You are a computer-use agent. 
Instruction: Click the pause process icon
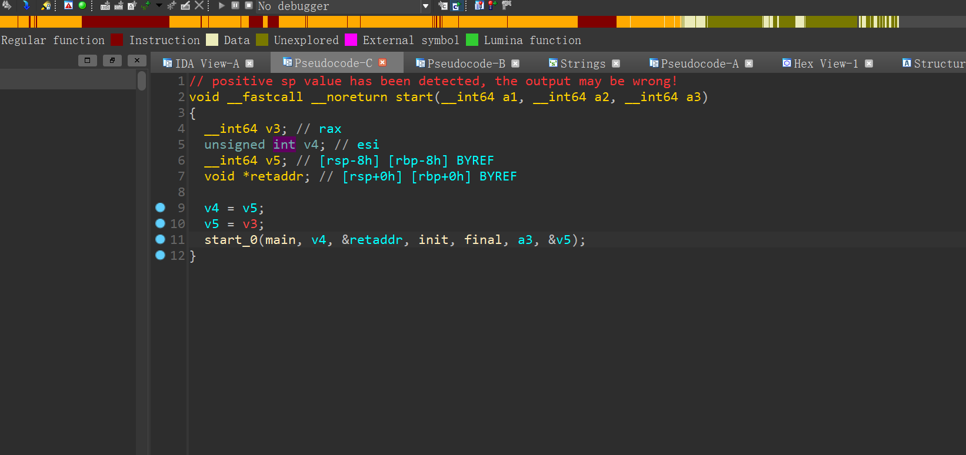point(235,5)
